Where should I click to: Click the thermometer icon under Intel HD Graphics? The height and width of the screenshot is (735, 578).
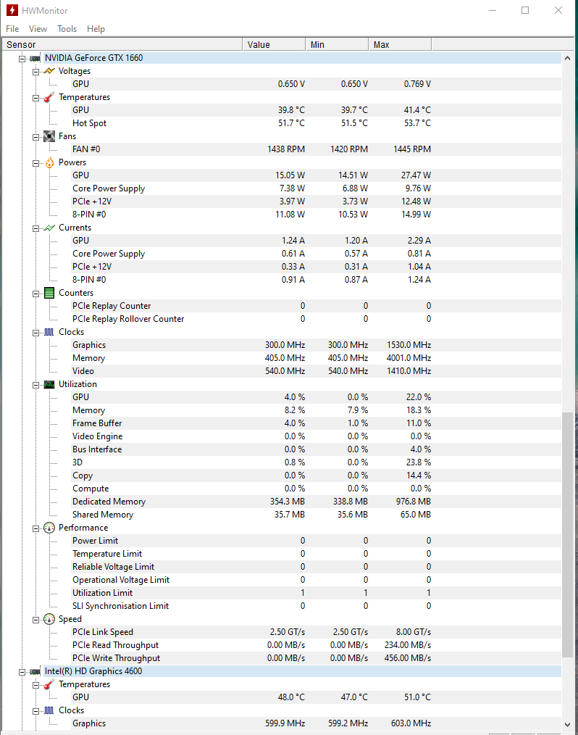click(x=49, y=684)
